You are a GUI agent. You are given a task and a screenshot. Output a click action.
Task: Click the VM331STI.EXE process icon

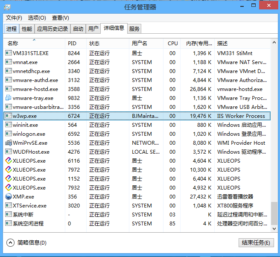(x=9, y=53)
